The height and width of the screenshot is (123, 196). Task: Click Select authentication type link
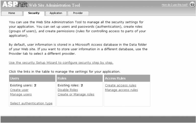31,103
